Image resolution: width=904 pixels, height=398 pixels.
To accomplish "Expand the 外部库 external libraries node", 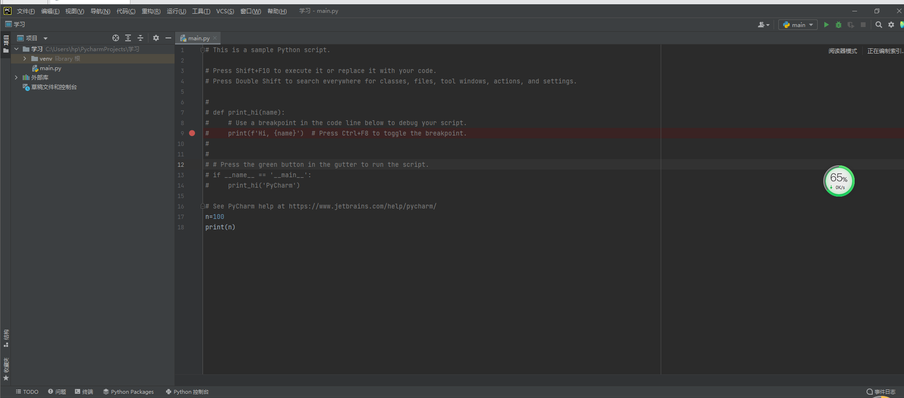I will tap(16, 77).
